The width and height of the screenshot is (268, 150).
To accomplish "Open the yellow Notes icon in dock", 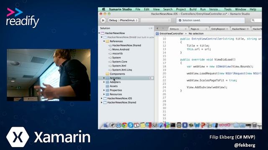I will point(142,125).
